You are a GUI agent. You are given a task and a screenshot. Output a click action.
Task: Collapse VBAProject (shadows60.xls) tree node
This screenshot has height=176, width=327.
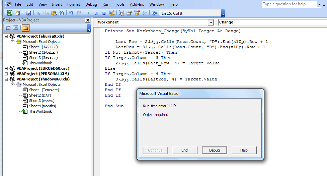click(x=7, y=79)
